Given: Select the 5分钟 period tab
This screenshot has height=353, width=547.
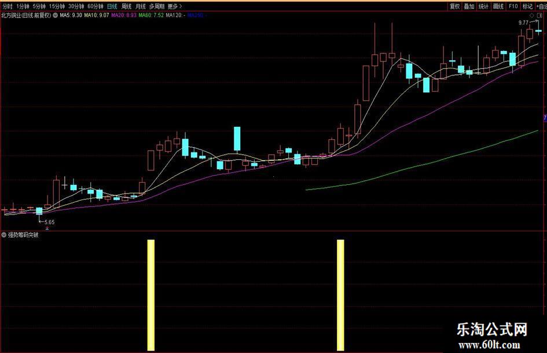Looking at the screenshot, I should [x=39, y=6].
